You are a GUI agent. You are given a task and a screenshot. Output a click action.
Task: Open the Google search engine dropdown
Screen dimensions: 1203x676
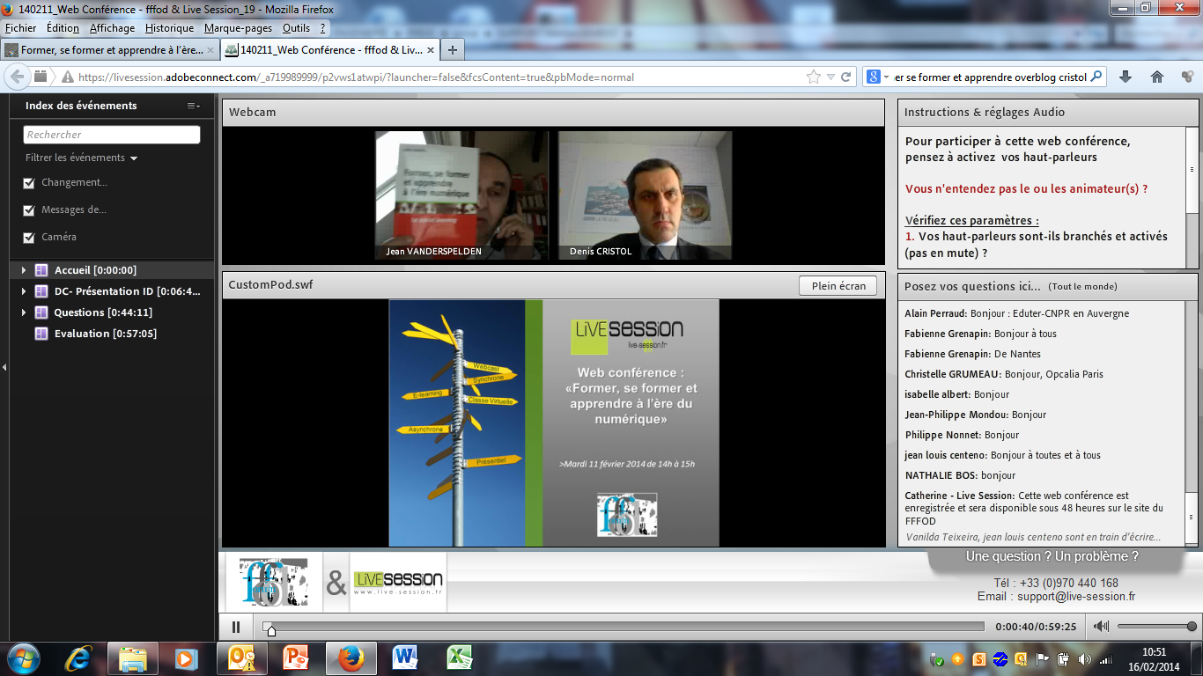877,77
